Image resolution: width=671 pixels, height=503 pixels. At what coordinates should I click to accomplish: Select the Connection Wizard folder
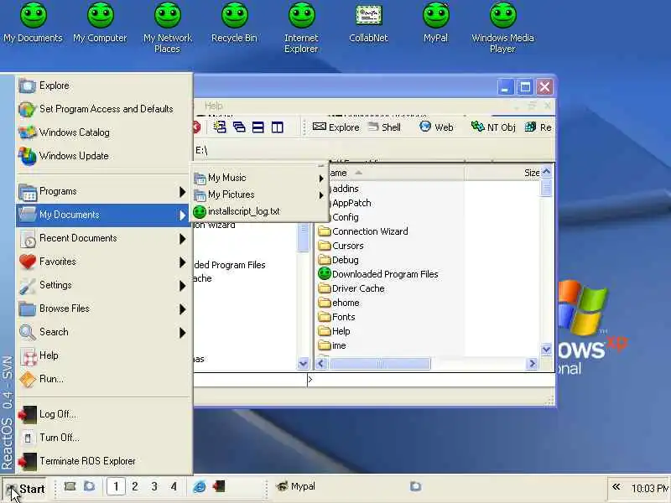[x=363, y=232]
